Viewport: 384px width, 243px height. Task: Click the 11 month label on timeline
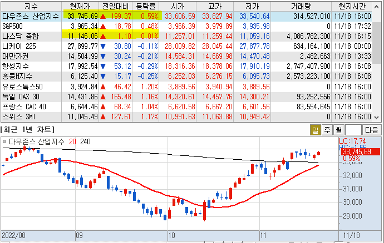click(x=263, y=236)
